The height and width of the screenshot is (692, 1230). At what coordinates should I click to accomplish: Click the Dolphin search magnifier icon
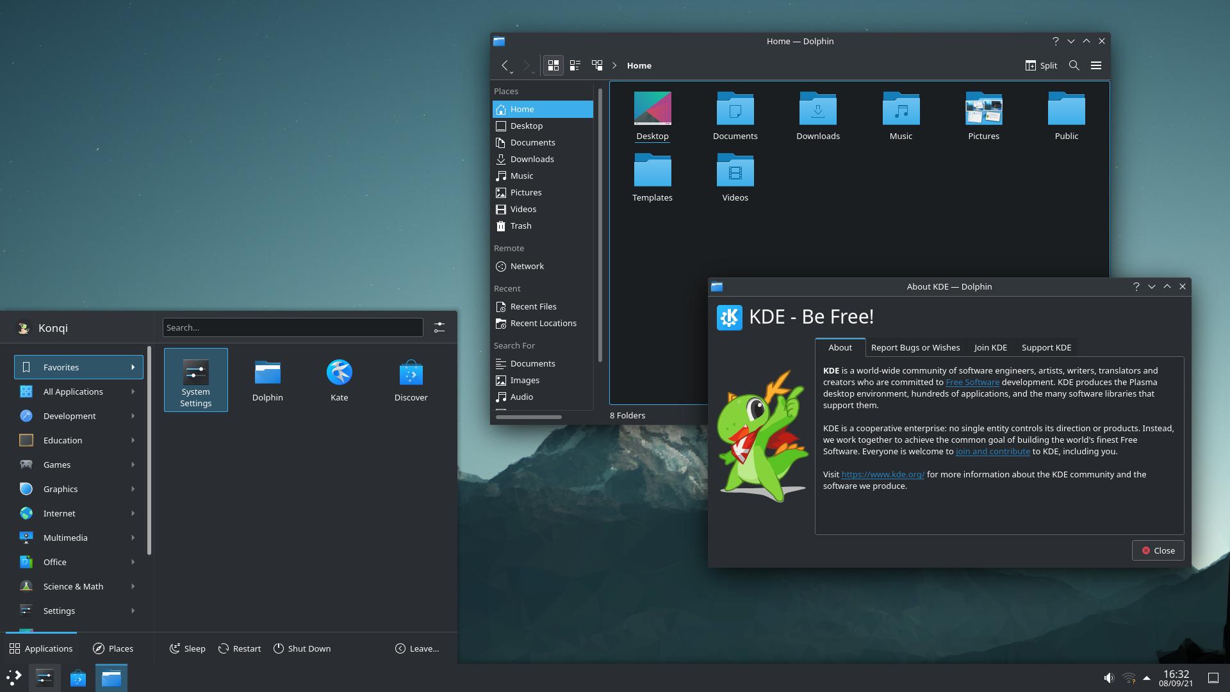point(1074,65)
